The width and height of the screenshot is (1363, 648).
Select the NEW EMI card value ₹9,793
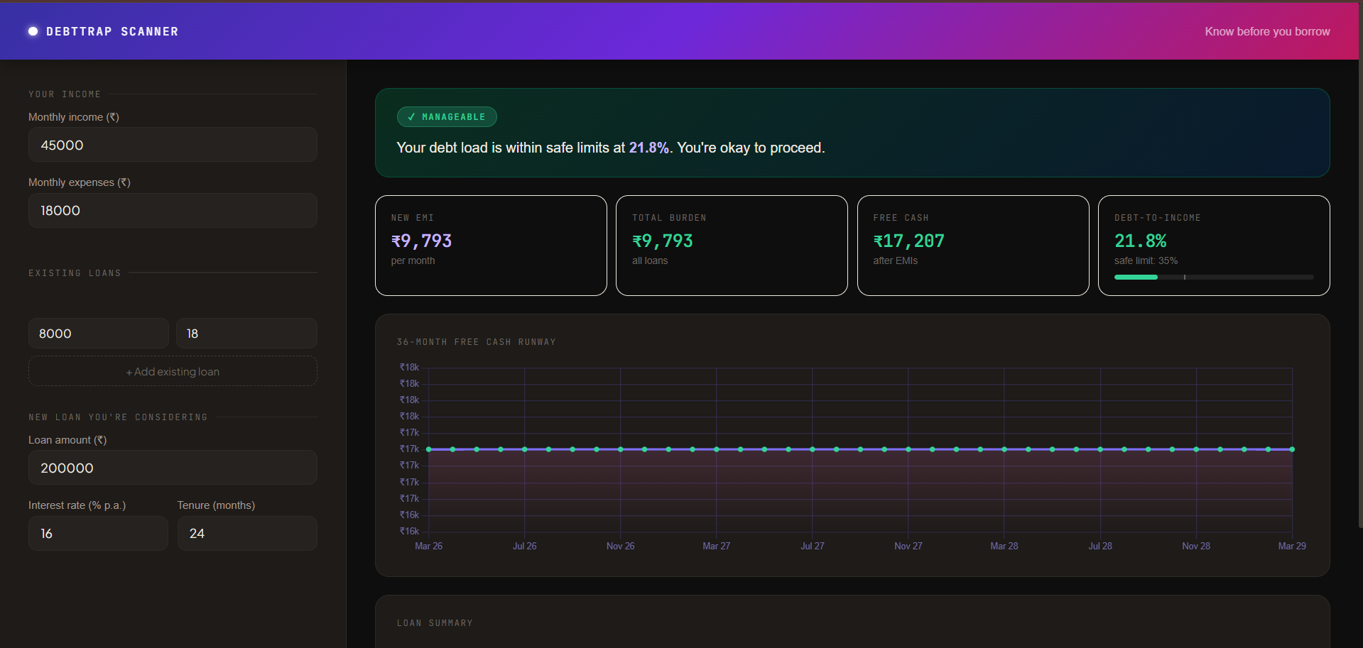421,241
